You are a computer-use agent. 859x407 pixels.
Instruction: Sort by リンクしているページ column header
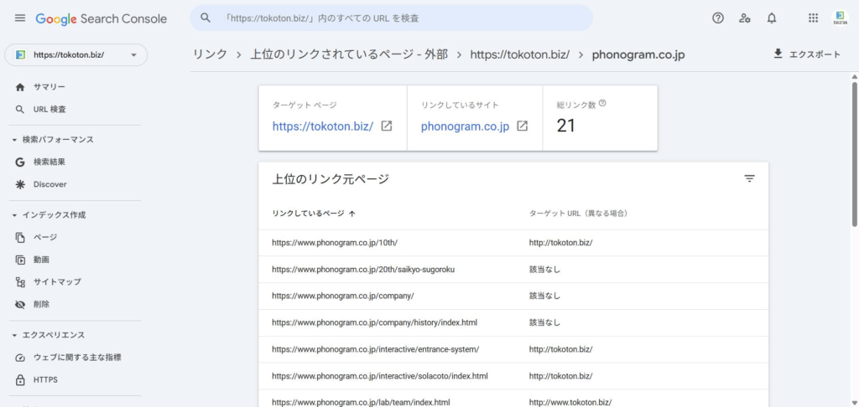click(309, 214)
